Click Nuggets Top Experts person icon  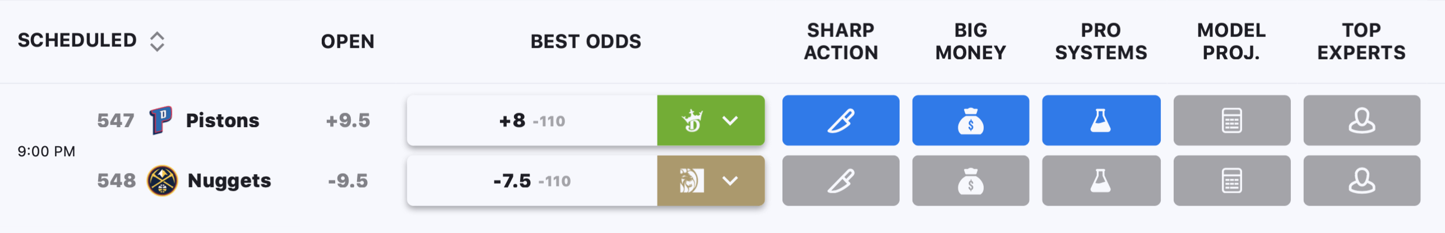click(1361, 181)
